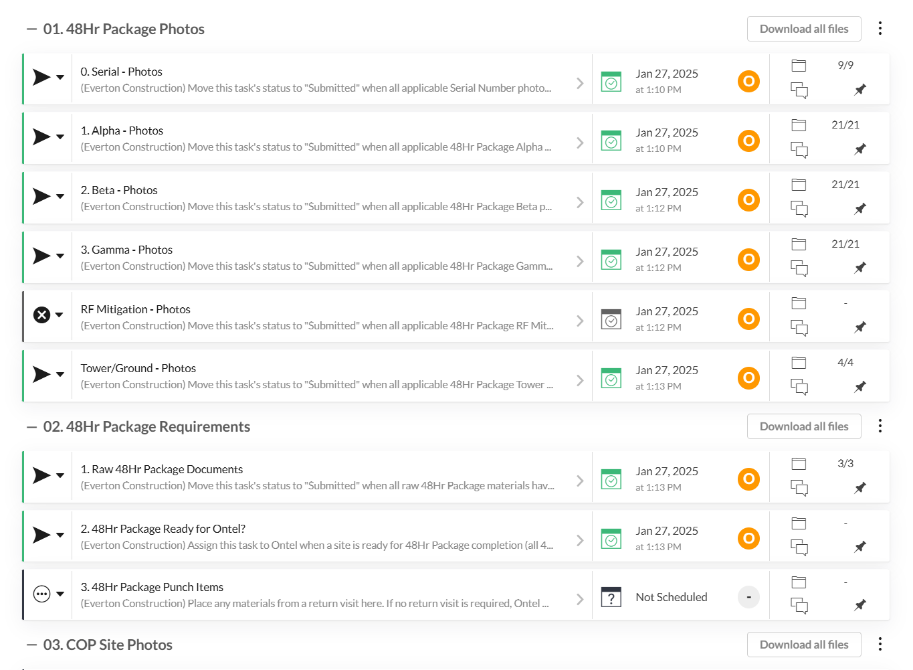
Task: Collapse the 03. COP Site Photos section
Action: coord(31,645)
